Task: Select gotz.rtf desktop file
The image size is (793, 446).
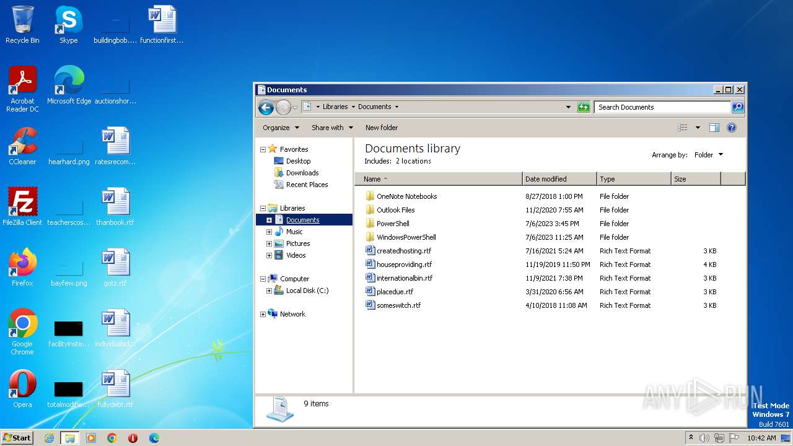Action: coord(115,268)
